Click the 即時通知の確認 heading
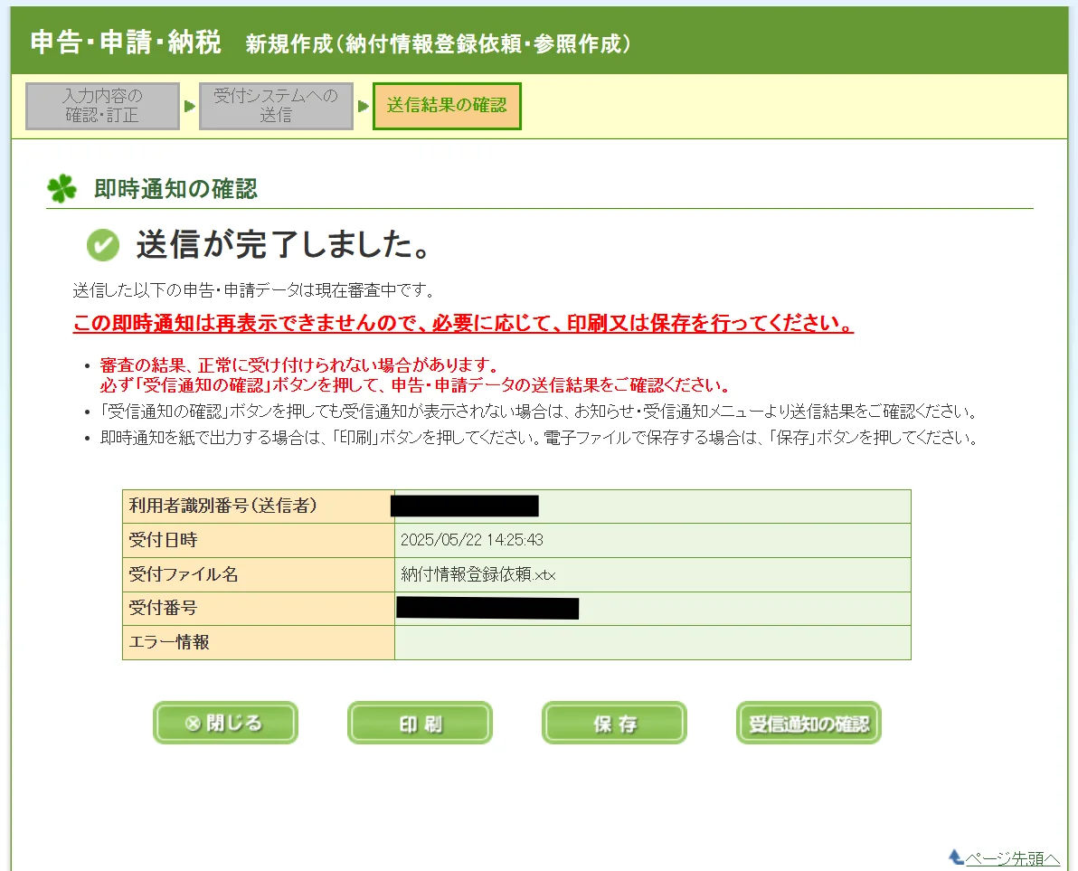This screenshot has width=1078, height=871. point(175,189)
